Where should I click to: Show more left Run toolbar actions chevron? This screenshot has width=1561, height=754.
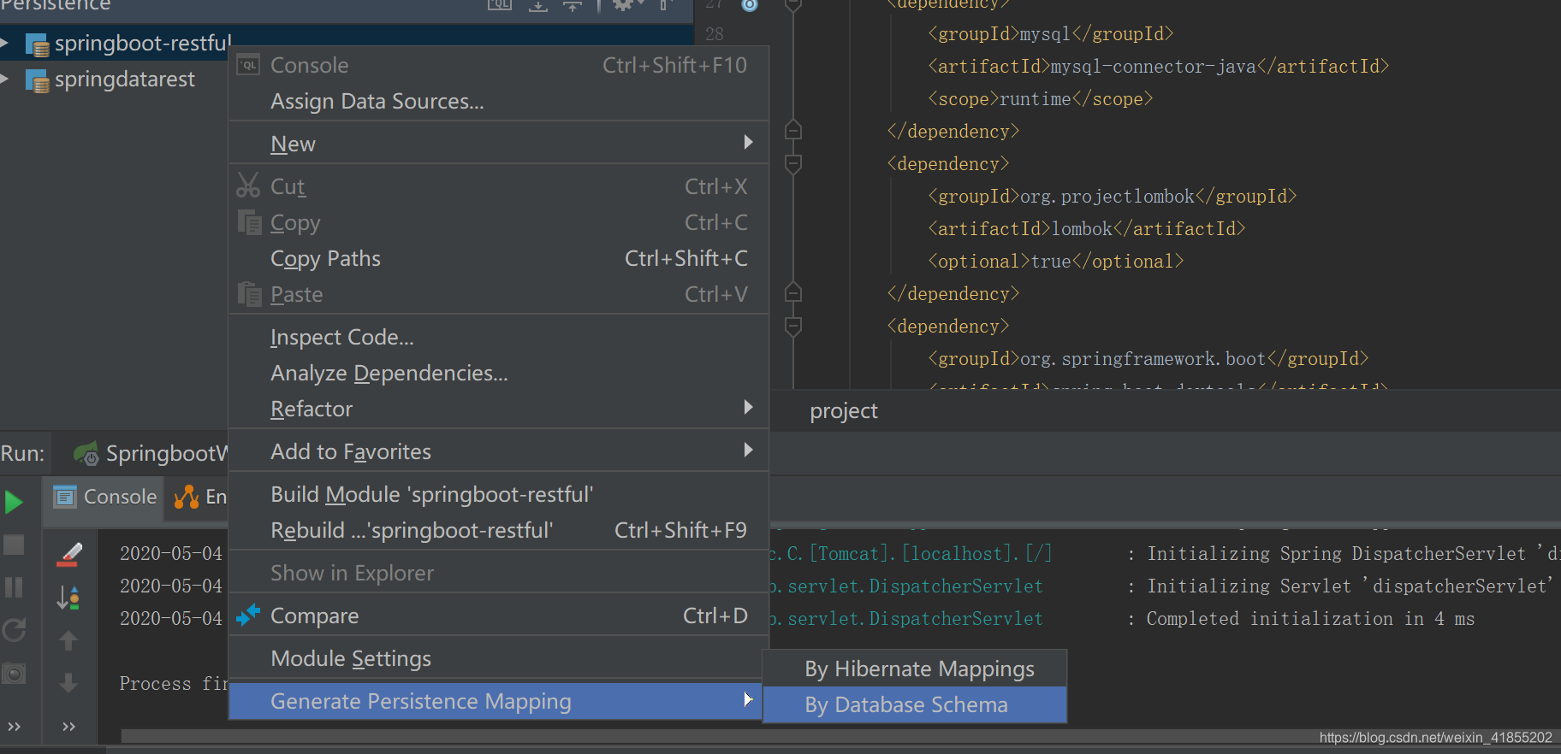[x=14, y=727]
